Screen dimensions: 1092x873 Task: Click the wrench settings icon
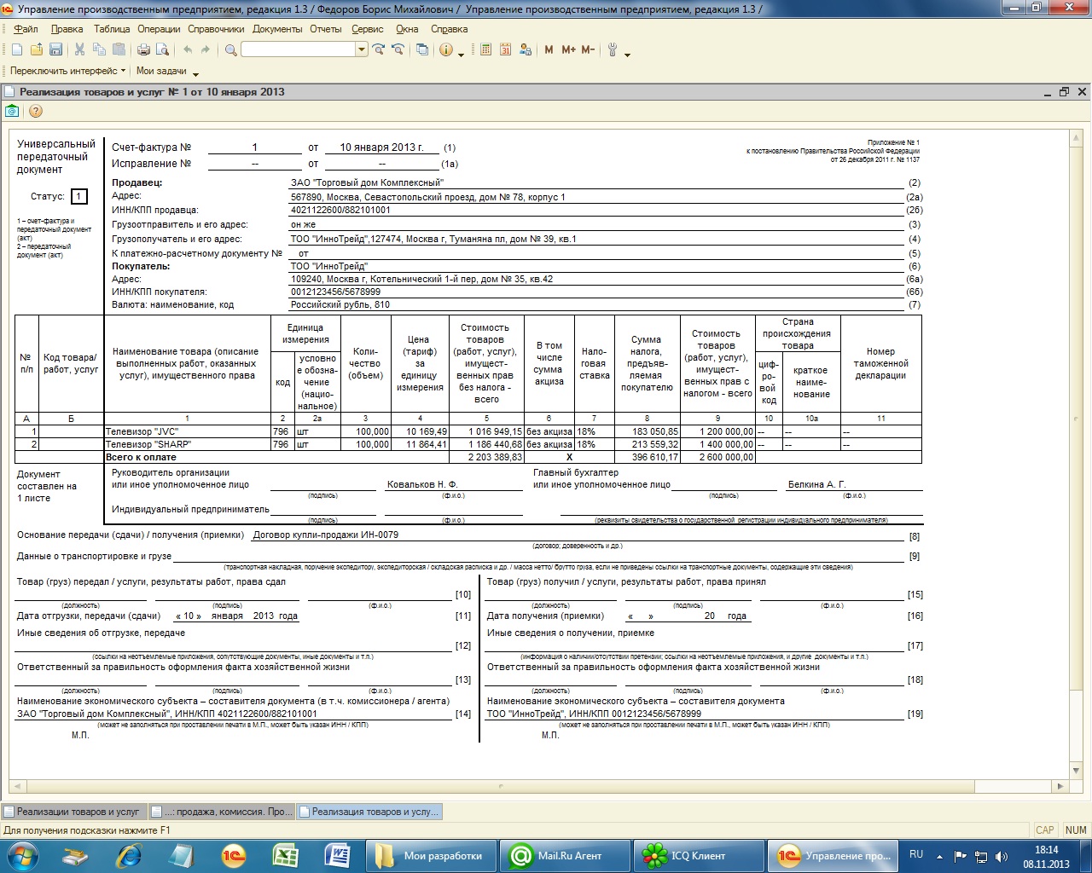(x=613, y=50)
